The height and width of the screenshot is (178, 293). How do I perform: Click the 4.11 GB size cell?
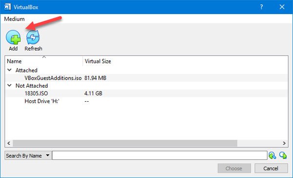[x=93, y=93]
